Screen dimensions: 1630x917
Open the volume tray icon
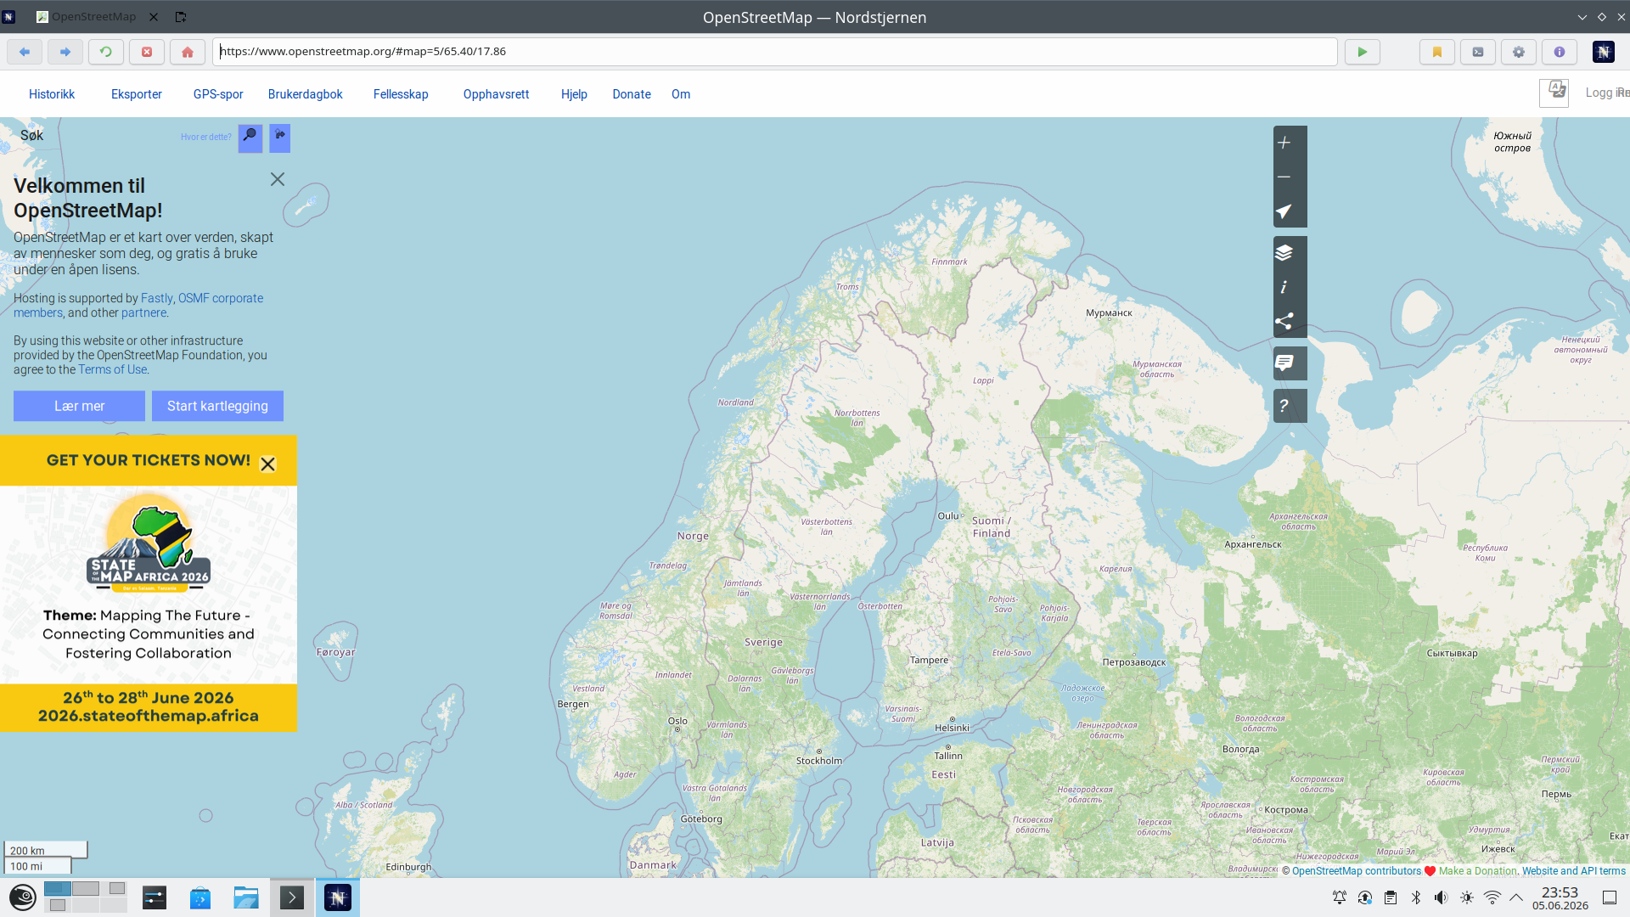(1442, 897)
